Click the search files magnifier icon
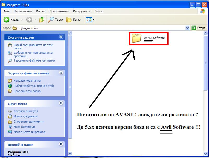This screenshot has height=158, width=209. click(10, 60)
